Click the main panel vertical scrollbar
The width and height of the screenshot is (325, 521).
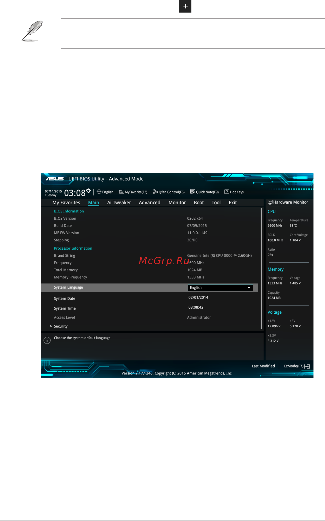pyautogui.click(x=261, y=268)
